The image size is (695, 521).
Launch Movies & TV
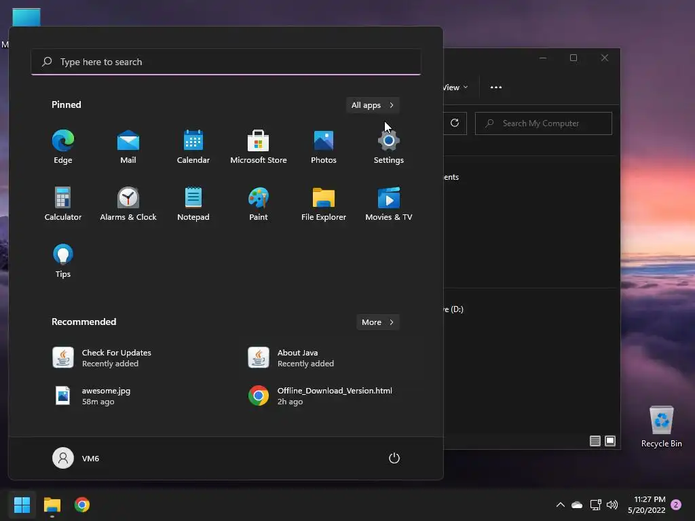click(x=389, y=204)
